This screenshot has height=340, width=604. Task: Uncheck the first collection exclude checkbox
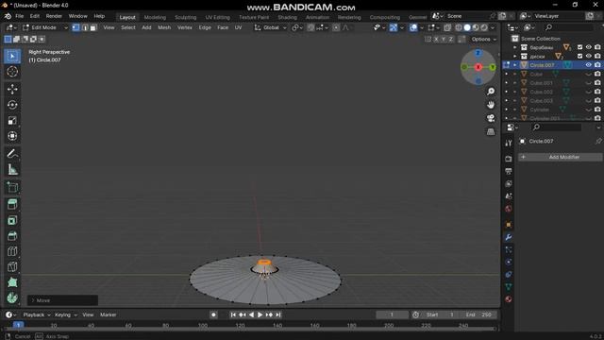click(579, 47)
